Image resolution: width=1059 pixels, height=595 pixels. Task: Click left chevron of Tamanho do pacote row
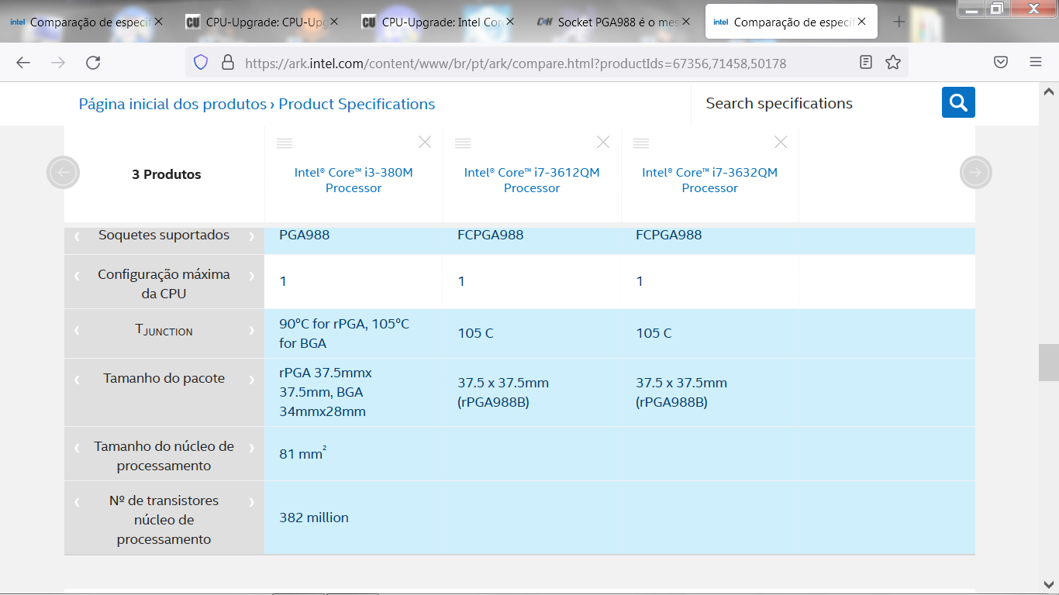click(x=77, y=380)
